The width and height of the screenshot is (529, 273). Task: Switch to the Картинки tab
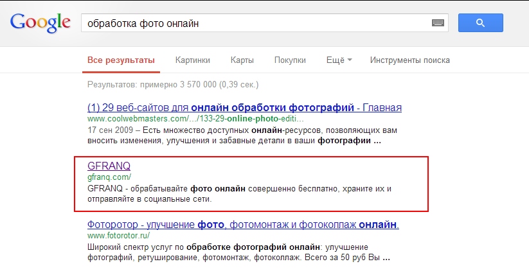192,60
